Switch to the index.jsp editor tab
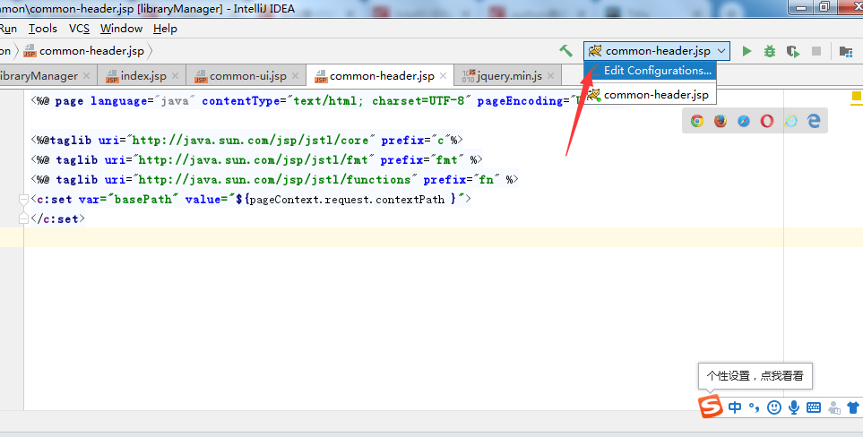863x437 pixels. [142, 76]
